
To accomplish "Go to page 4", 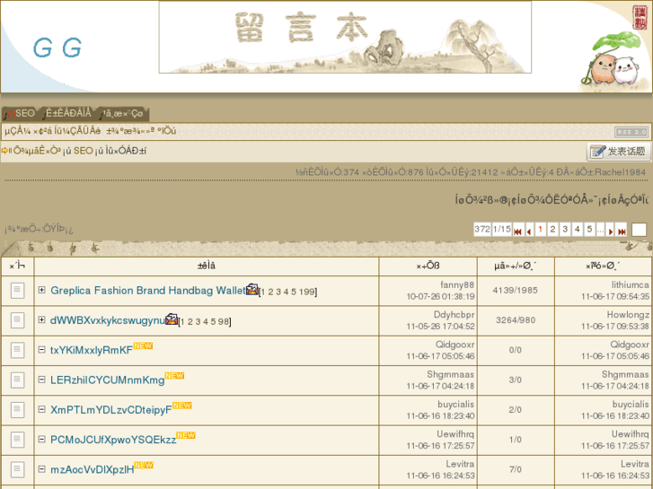I will (578, 230).
